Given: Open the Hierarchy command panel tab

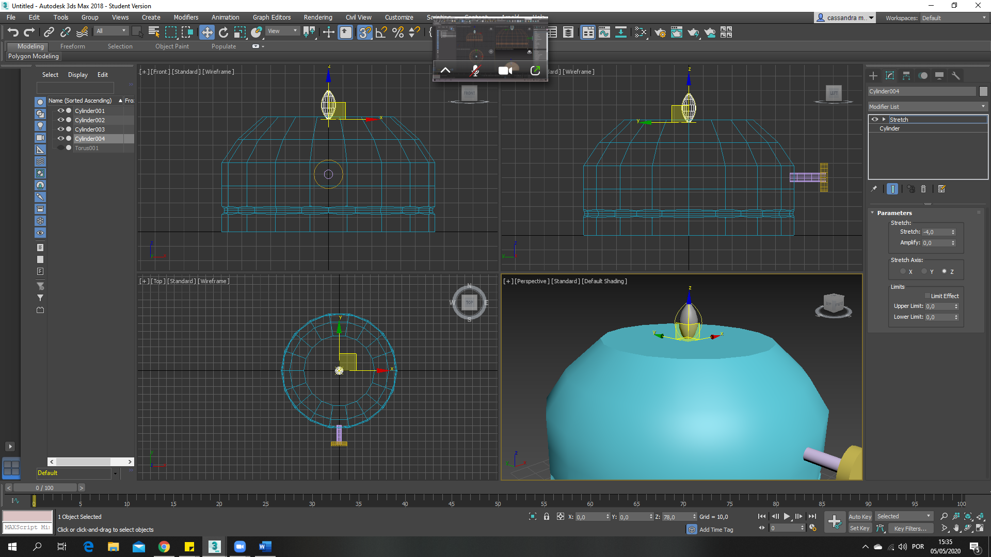Looking at the screenshot, I should point(906,76).
